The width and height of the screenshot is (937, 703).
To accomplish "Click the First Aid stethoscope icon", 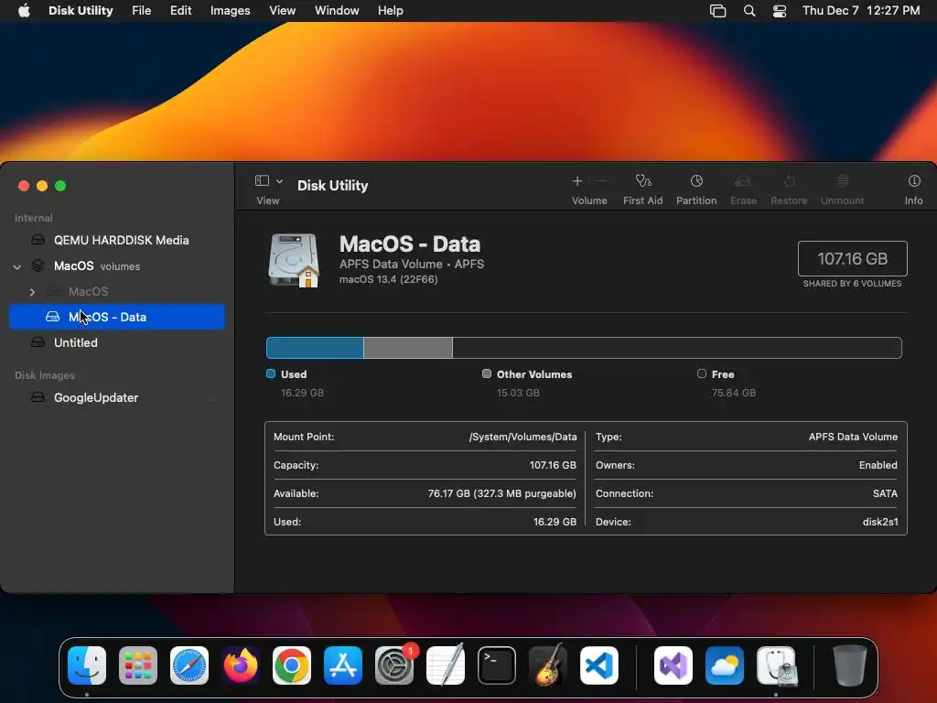I will point(643,180).
